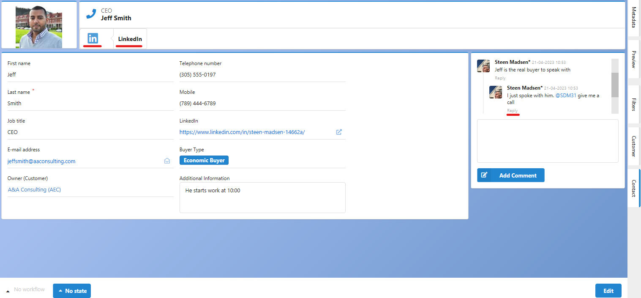The image size is (641, 298).
Task: Click the Add Comment button
Action: 511,175
